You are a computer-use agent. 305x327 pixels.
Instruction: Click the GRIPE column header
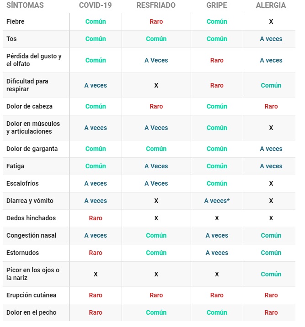(217, 5)
